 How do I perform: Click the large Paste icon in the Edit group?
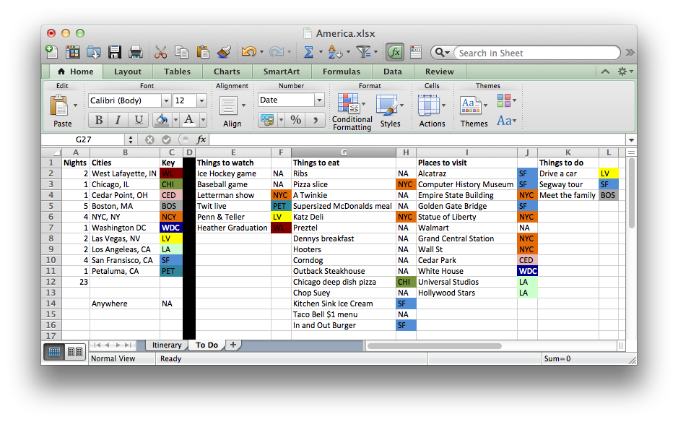coord(59,105)
